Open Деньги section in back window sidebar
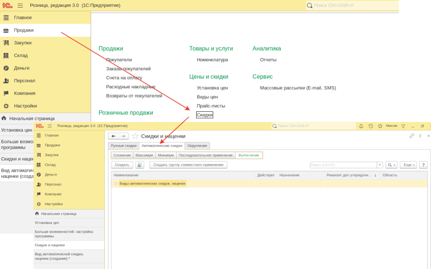The height and width of the screenshot is (269, 431). point(45,68)
